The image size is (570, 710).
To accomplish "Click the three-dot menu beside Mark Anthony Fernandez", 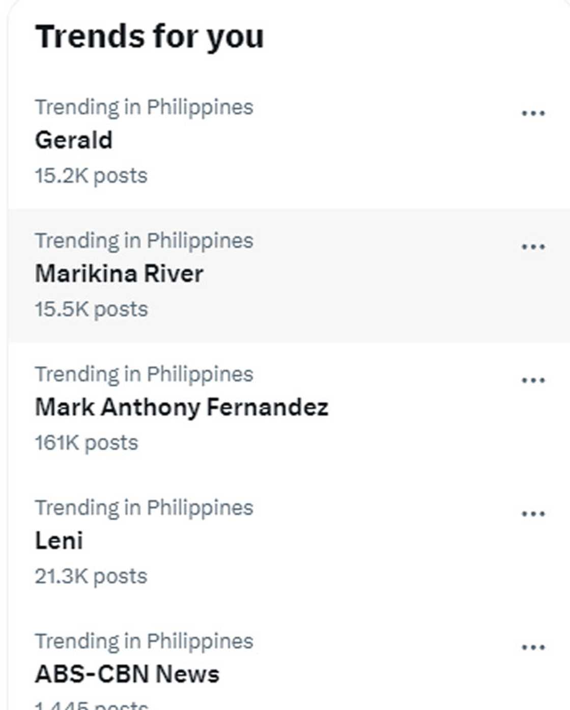I will pyautogui.click(x=533, y=380).
